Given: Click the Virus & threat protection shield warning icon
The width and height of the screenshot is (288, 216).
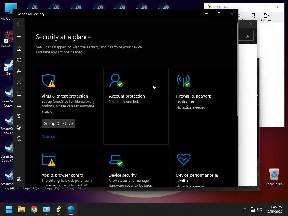Looking at the screenshot, I should (x=48, y=80).
